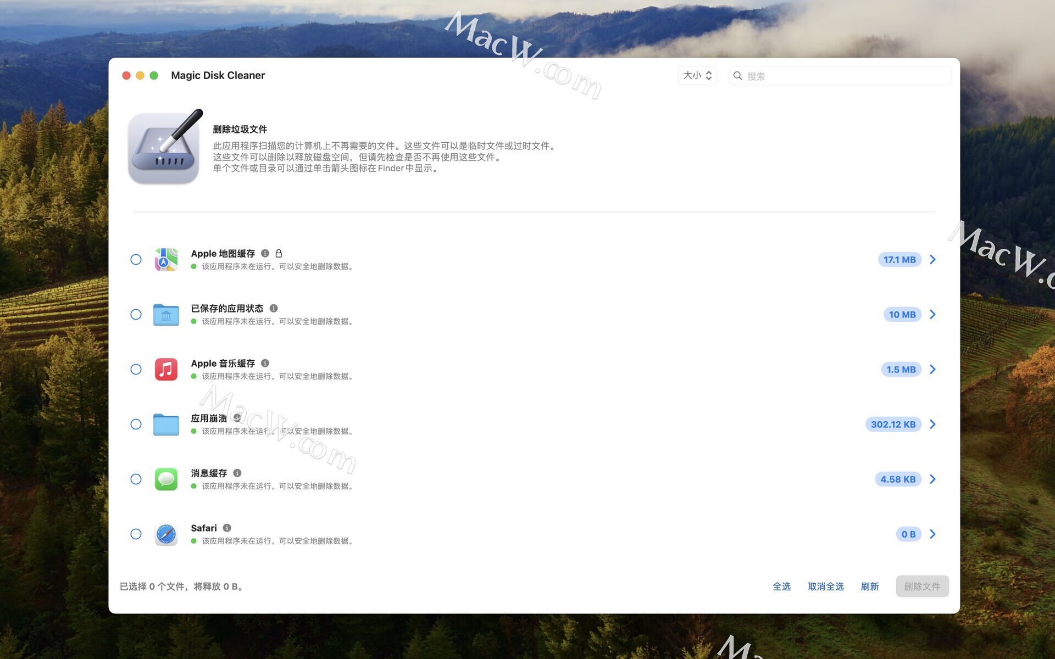Click the Safari row title
The height and width of the screenshot is (659, 1055).
204,528
